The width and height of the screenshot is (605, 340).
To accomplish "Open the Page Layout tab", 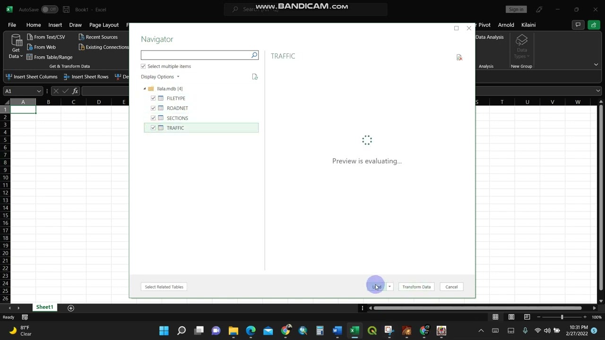I will 104,25.
